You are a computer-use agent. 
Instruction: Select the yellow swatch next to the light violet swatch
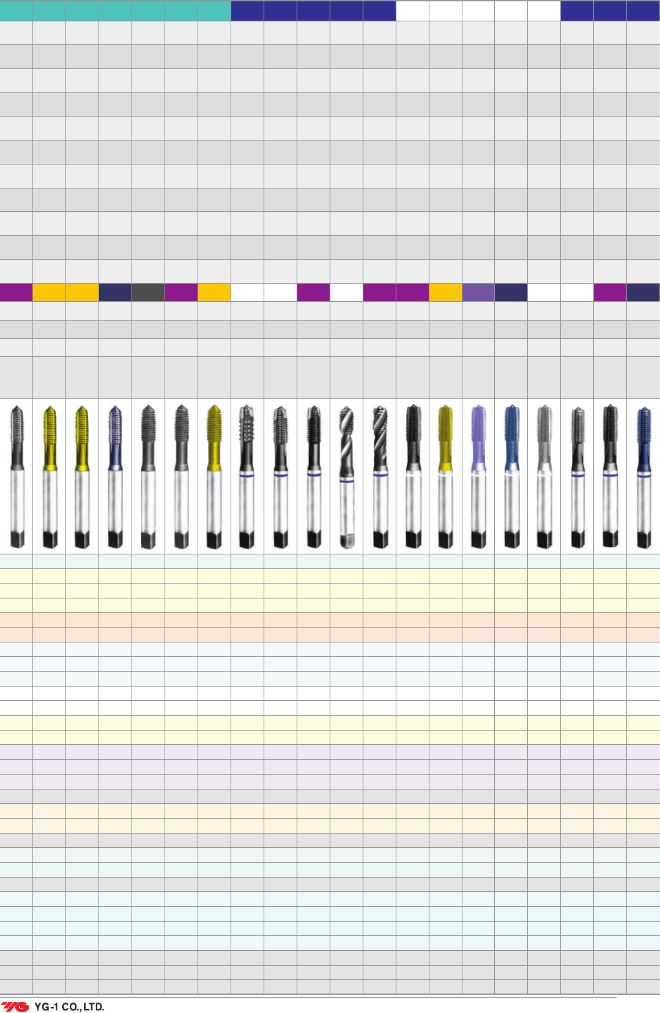coord(446,292)
